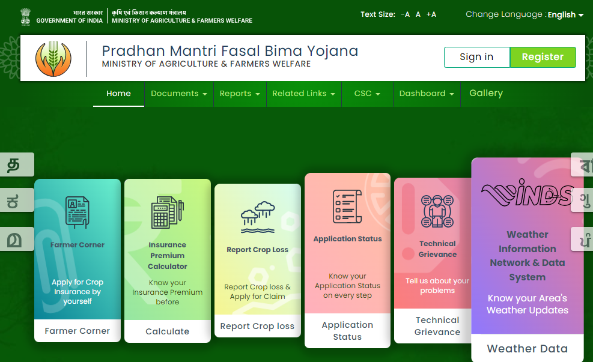Click 'Know your Insurance Premium before' text

point(168,292)
